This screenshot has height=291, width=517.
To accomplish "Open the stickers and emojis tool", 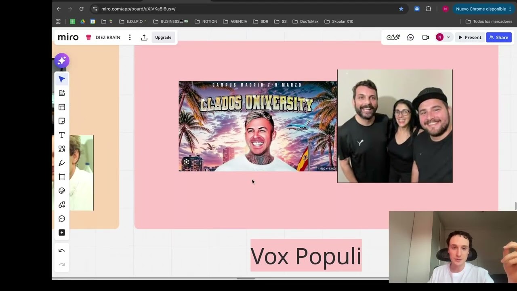I will click(x=62, y=191).
